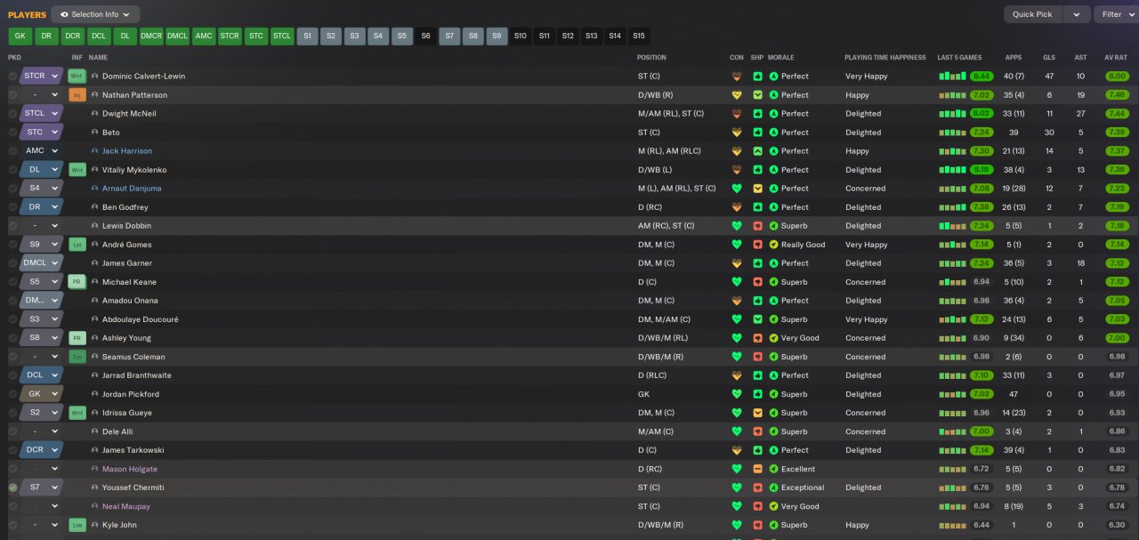Toggle the selection check for Nathan Patterson
Image resolution: width=1139 pixels, height=540 pixels.
(x=12, y=95)
